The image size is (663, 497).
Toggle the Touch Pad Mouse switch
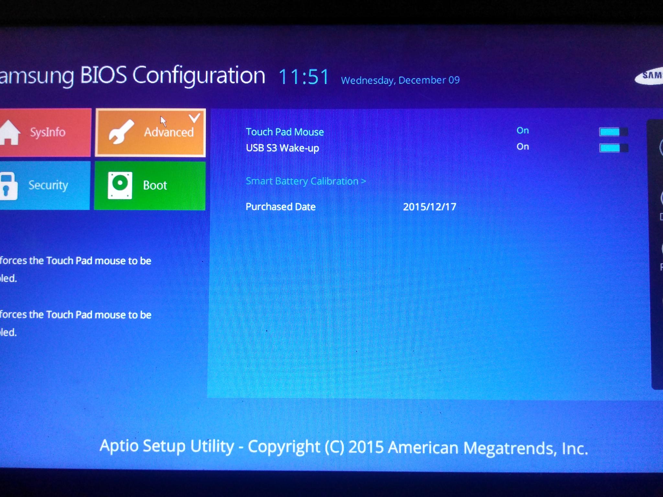[x=613, y=132]
